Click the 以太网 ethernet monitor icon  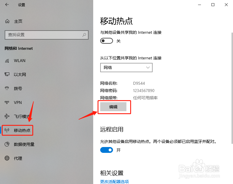click(x=7, y=75)
